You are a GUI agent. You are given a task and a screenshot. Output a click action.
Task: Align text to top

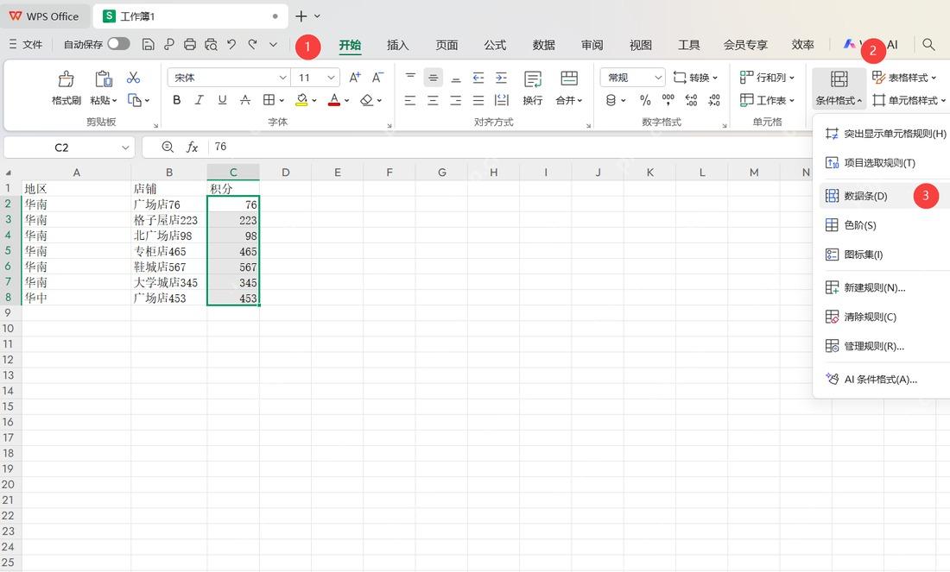pos(410,78)
